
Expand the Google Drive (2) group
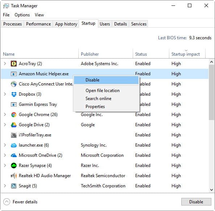(5, 125)
